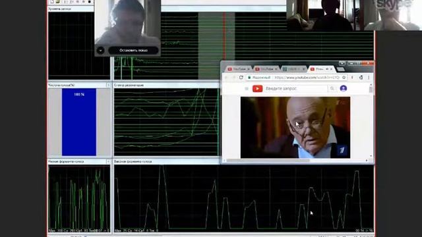Click the YouTube video player

(295, 127)
